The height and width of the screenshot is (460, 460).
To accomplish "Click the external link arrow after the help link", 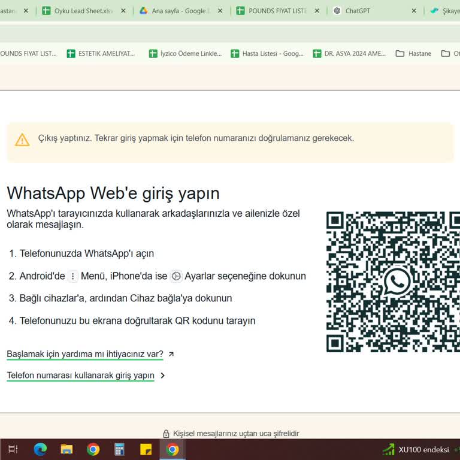I will tap(171, 354).
